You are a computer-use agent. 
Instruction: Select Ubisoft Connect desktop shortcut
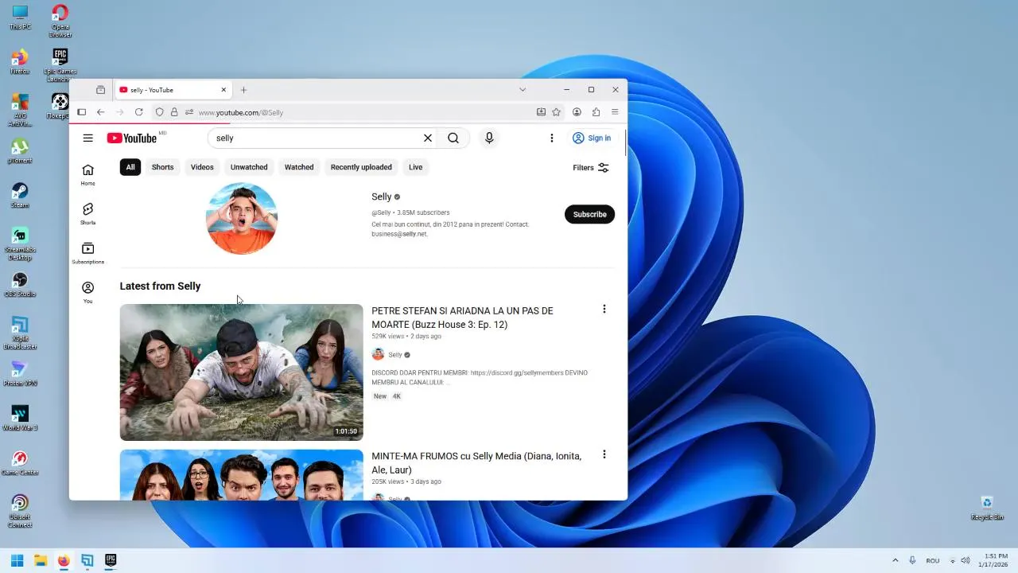[20, 510]
